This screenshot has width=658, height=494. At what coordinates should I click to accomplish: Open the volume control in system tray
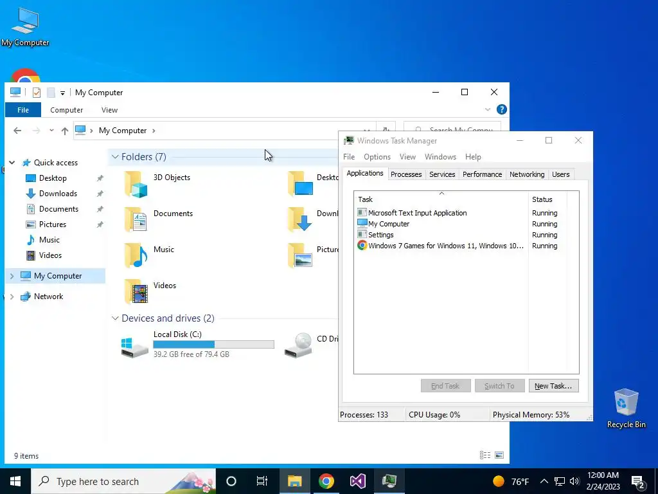(x=574, y=481)
